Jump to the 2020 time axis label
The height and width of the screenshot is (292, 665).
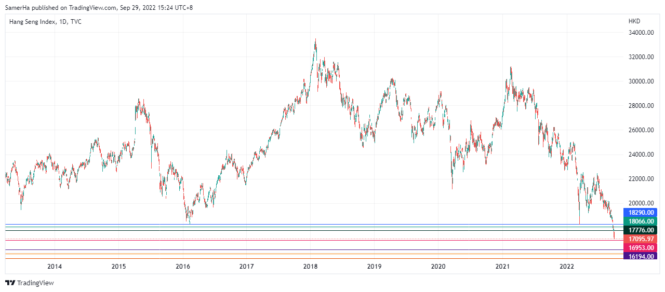click(438, 267)
